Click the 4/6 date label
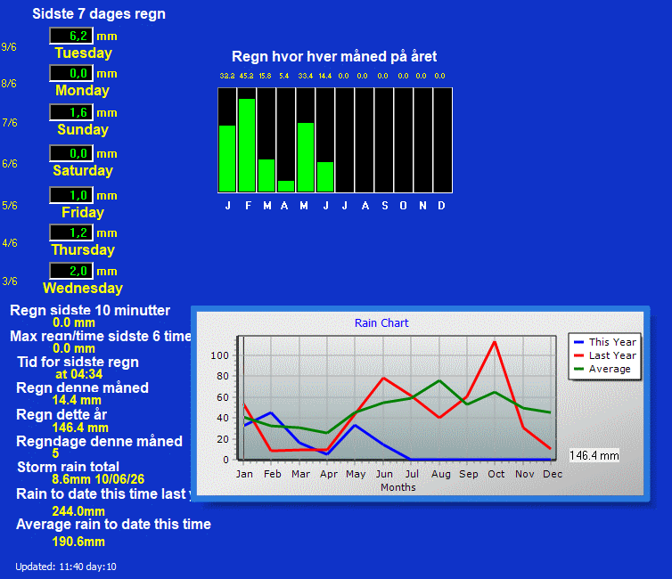Viewport: 672px width, 579px height. pyautogui.click(x=10, y=243)
